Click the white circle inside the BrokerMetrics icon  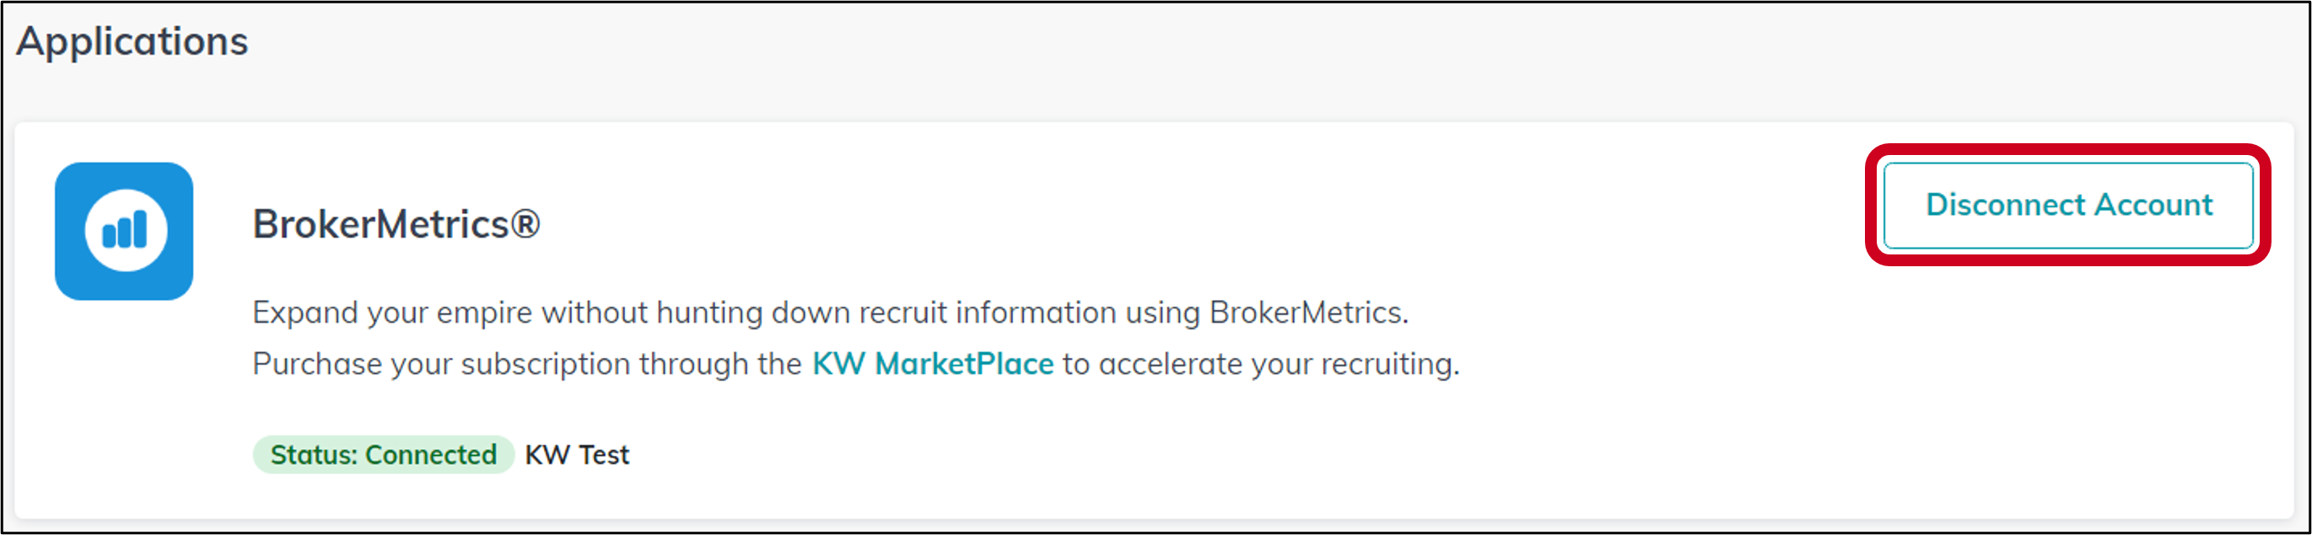124,231
